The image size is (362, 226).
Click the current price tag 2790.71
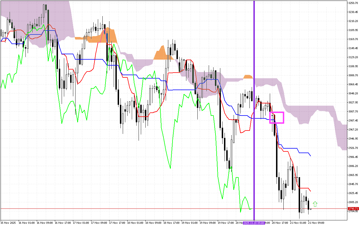coord(353,208)
